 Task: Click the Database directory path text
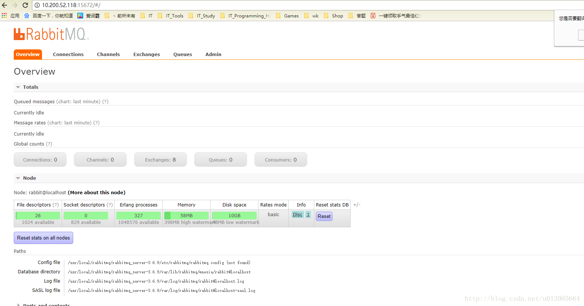pos(159,272)
